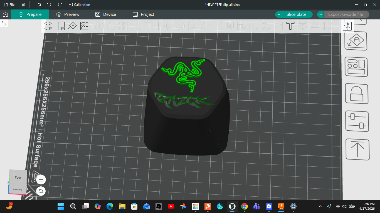The image size is (380, 213).
Task: Expand the Slice plate dropdown arrow
Action: coord(279,14)
